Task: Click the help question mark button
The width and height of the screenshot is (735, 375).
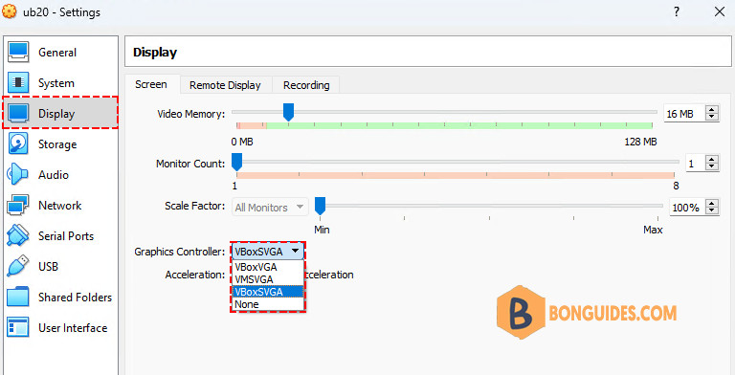Action: tap(677, 11)
